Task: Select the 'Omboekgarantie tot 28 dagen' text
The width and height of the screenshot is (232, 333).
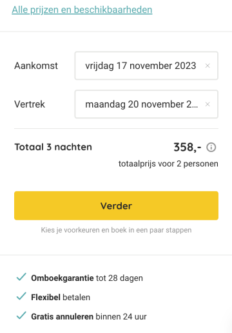Action: [87, 278]
